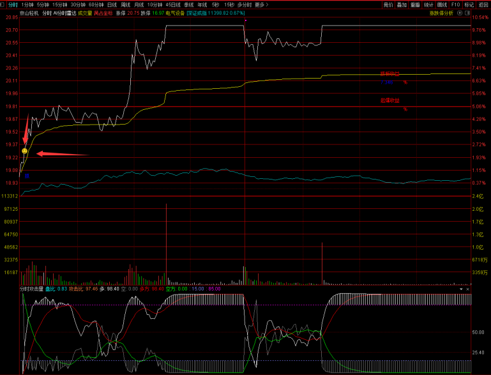This screenshot has height=375, width=491.
Task: Click the 跌停 16.97 limit-down price
Action: click(x=153, y=13)
